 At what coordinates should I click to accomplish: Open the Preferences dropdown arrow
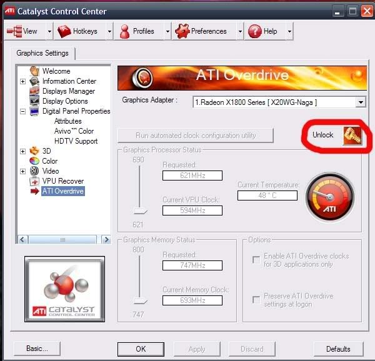pyautogui.click(x=240, y=31)
